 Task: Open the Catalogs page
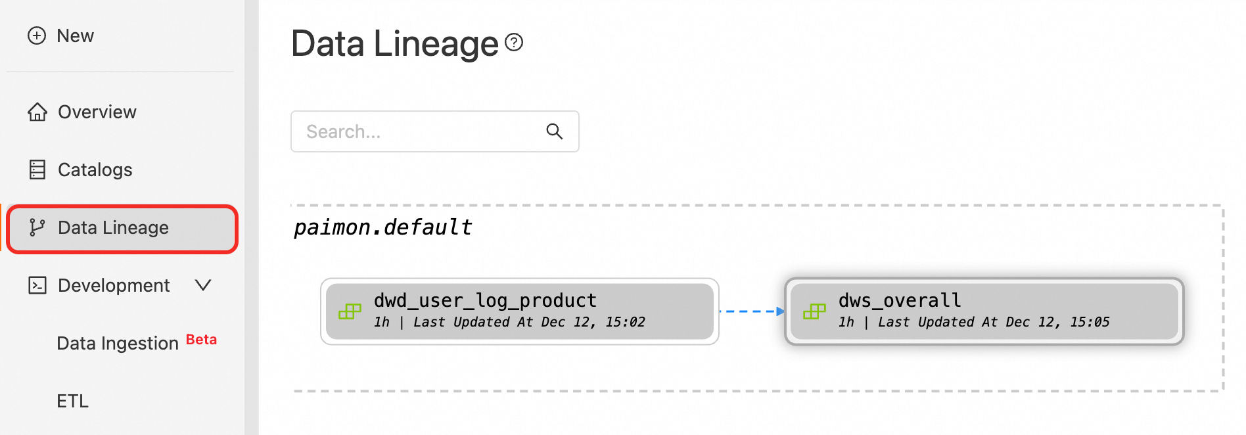[94, 170]
